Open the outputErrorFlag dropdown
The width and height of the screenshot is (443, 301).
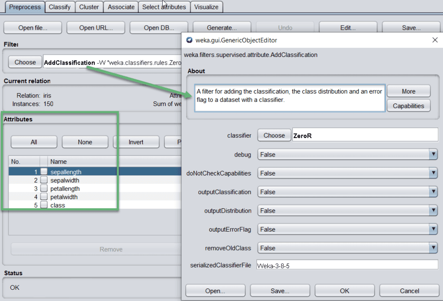coord(433,229)
